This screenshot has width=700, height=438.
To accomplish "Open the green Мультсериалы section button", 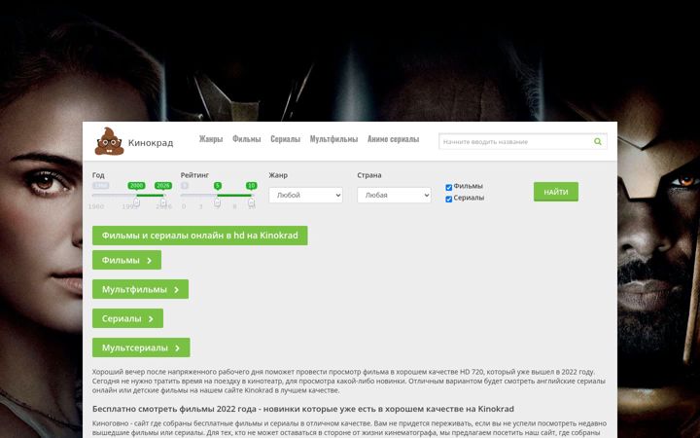I will (x=141, y=347).
